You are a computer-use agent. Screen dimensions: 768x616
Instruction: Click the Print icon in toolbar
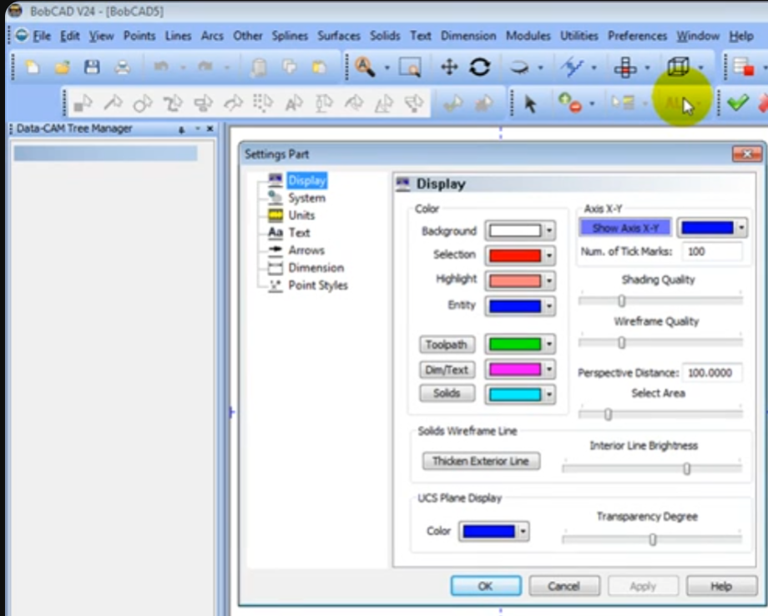tap(122, 68)
